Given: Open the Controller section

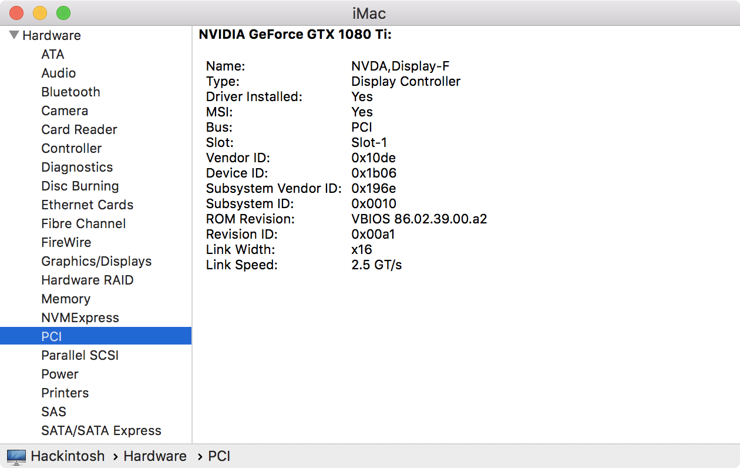Looking at the screenshot, I should [72, 148].
